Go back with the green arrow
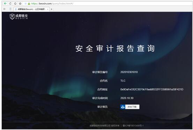 tap(5, 3)
